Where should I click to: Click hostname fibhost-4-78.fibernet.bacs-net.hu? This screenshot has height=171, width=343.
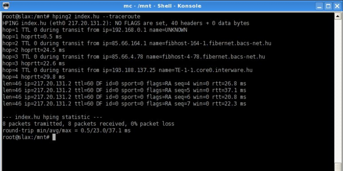[x=205, y=57]
